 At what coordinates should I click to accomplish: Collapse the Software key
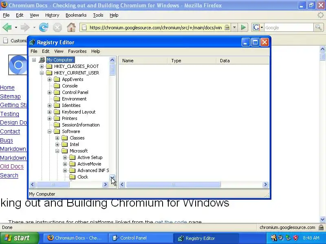pos(49,131)
